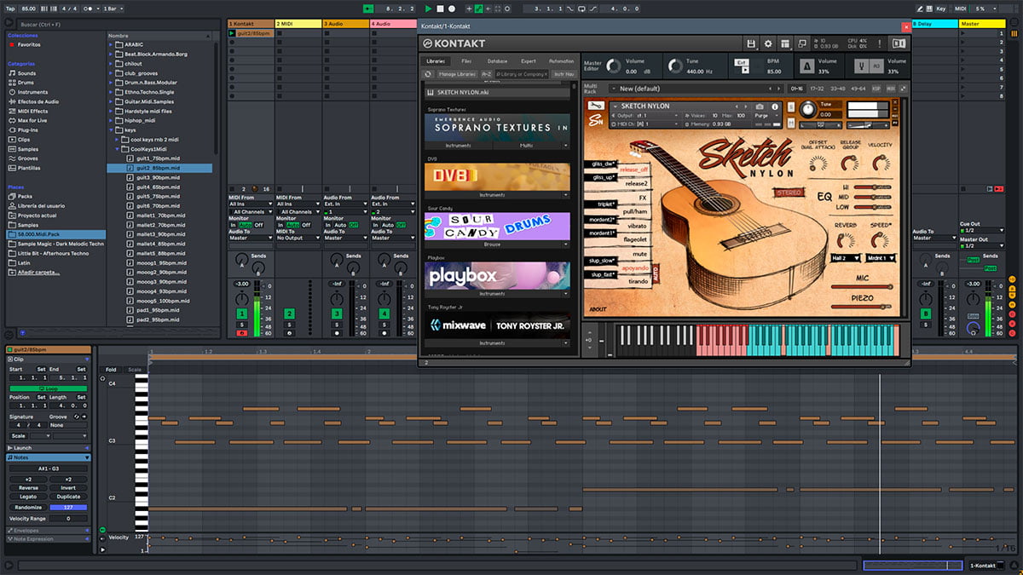Open the reverb Hall 2 dropdown

pyautogui.click(x=846, y=257)
